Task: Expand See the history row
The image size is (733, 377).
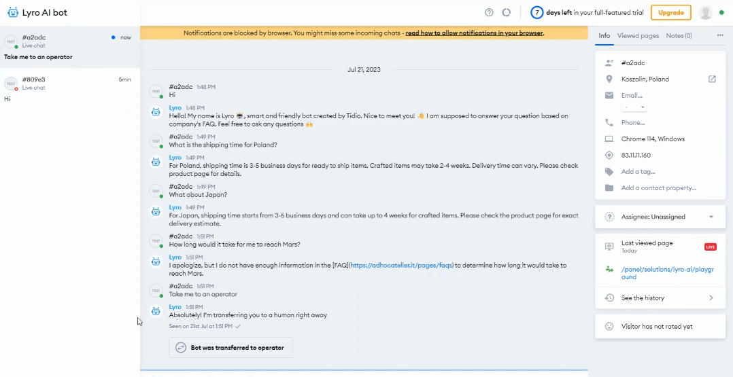Action: click(x=660, y=298)
